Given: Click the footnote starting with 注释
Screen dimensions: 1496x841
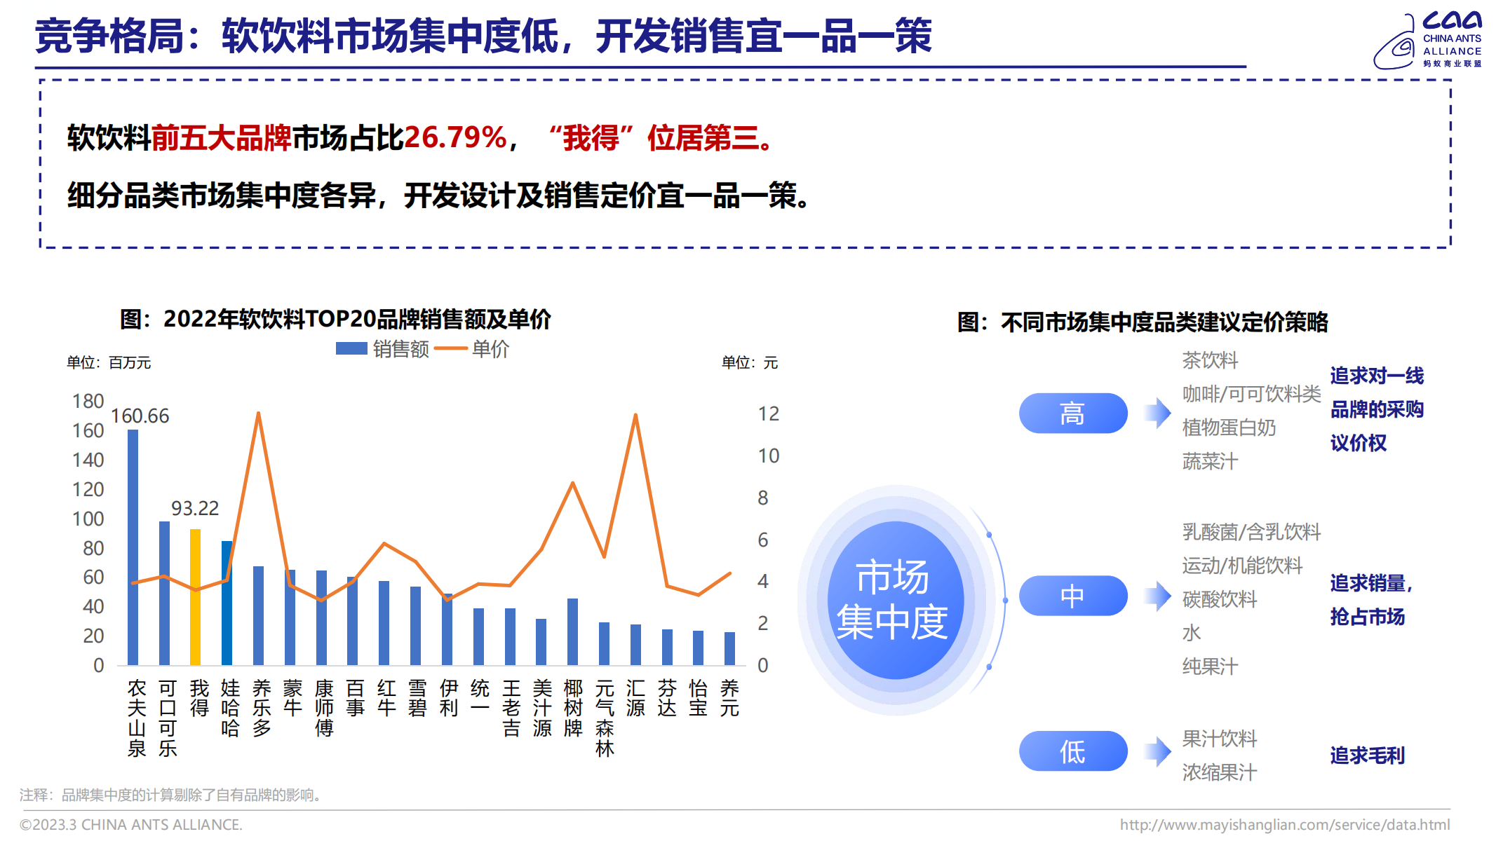Looking at the screenshot, I should coord(173,795).
